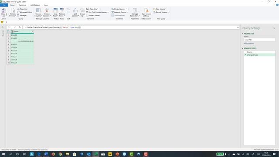Click Choose Columns in the ribbon
This screenshot has height=157, width=279.
tap(38, 12)
